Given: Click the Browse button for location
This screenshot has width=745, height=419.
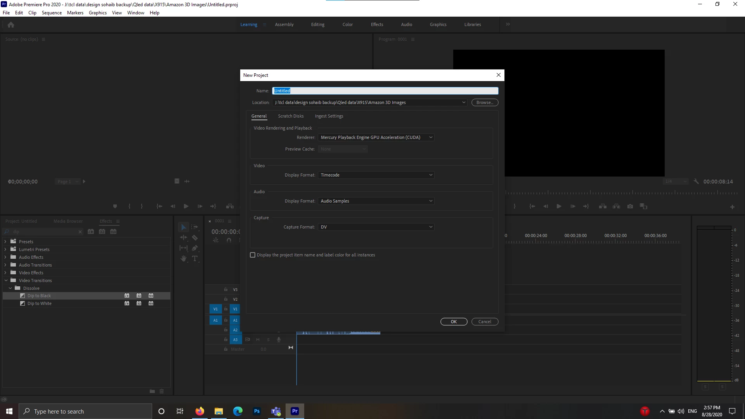Looking at the screenshot, I should (x=485, y=102).
